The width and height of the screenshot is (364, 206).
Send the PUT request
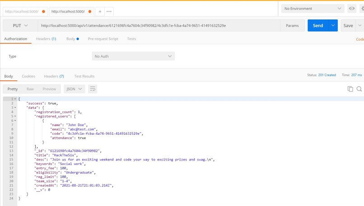(318, 26)
